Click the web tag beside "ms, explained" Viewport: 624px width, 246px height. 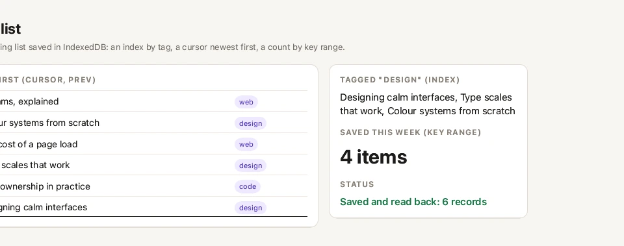coord(246,102)
